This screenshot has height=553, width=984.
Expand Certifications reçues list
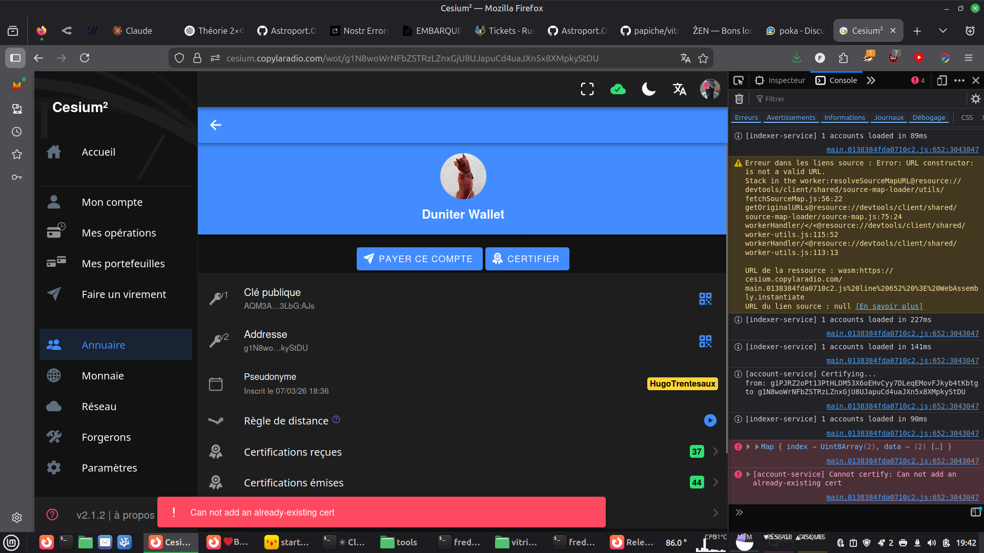coord(715,452)
